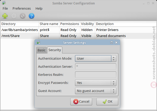
Task: Select the /var/lib/samba/printers share row
Action: (78, 30)
